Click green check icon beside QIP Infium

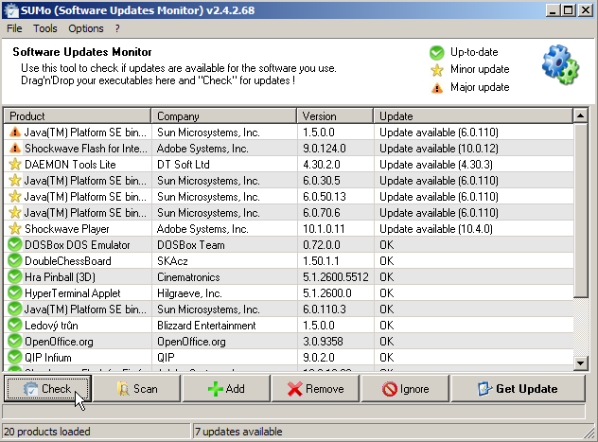tap(15, 358)
